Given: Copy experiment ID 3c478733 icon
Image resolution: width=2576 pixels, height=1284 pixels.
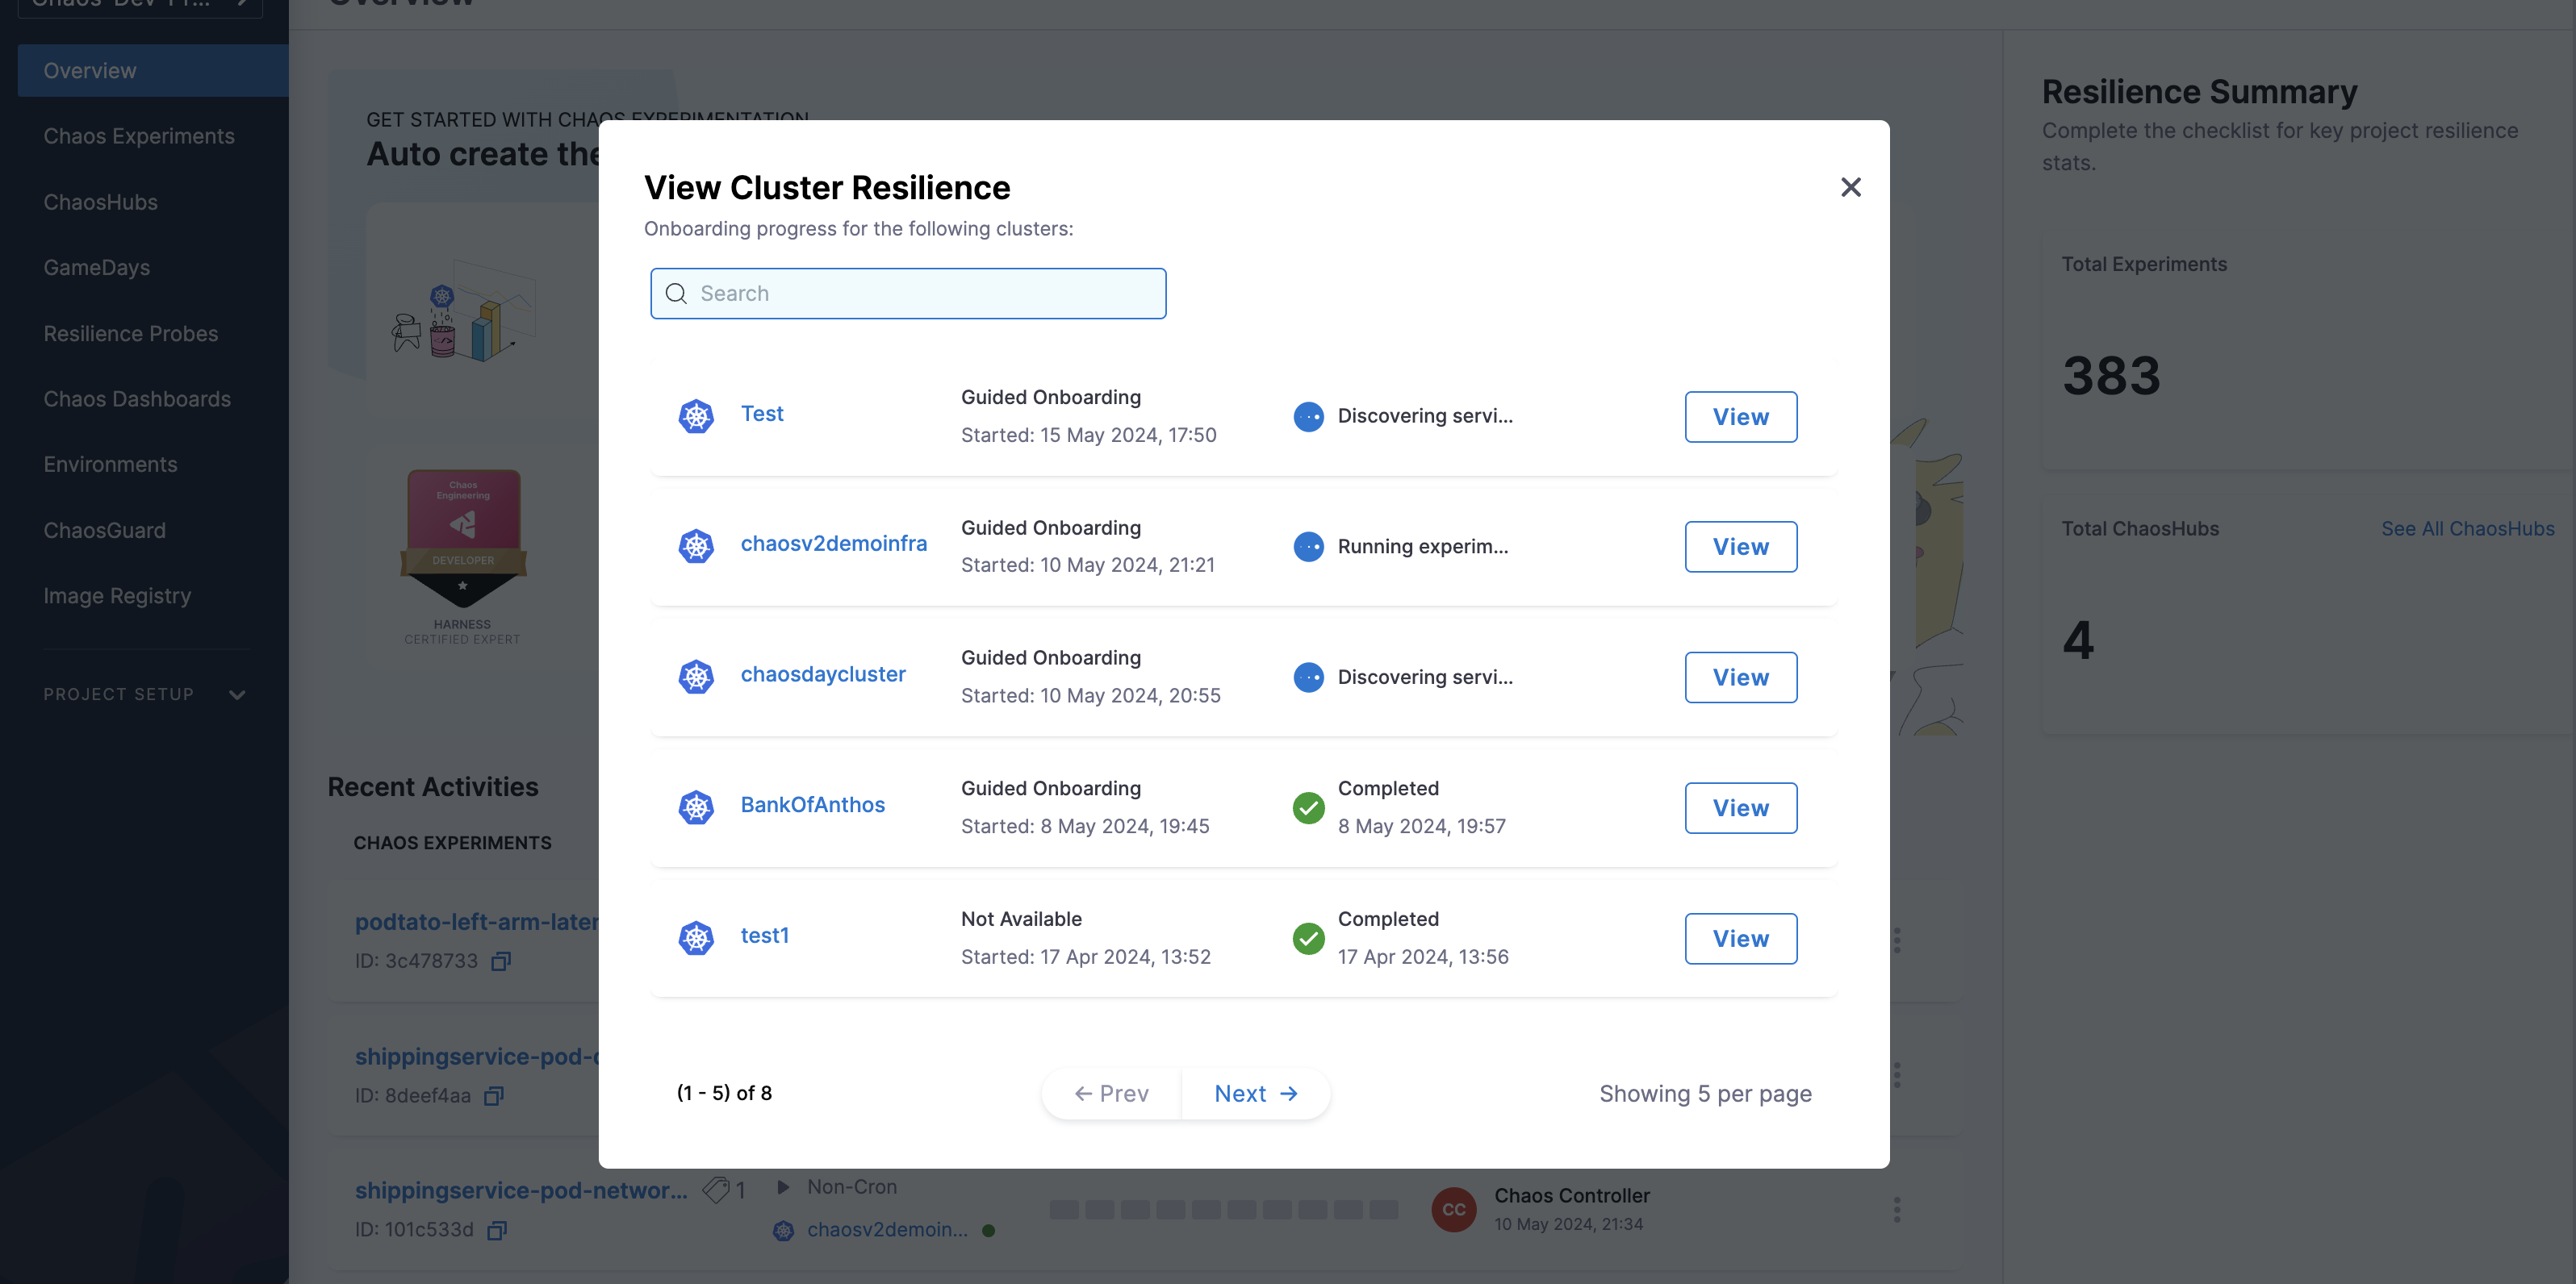Looking at the screenshot, I should tap(501, 961).
